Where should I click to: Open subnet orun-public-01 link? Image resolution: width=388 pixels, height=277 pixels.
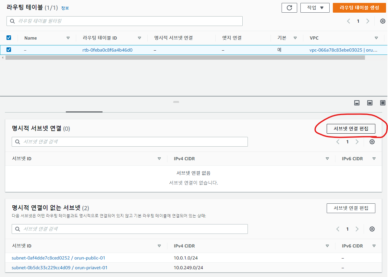[x=58, y=258]
